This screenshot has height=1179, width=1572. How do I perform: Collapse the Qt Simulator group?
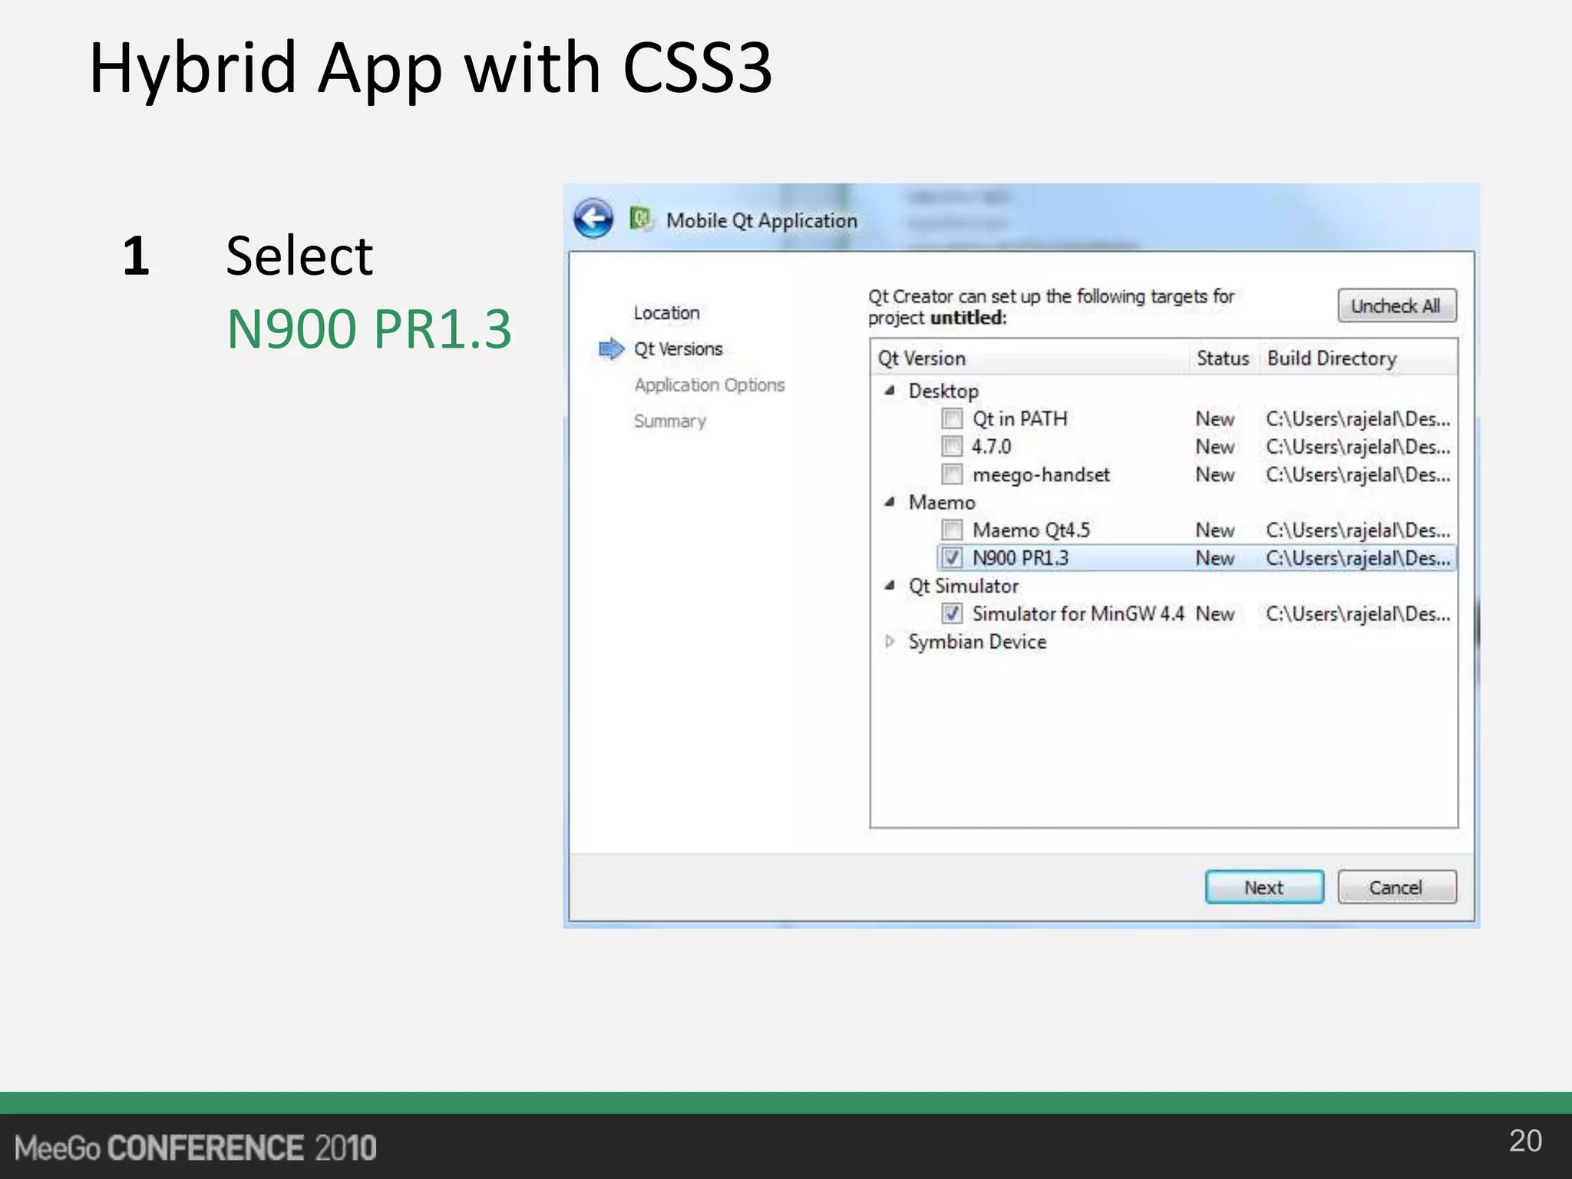pyautogui.click(x=890, y=586)
